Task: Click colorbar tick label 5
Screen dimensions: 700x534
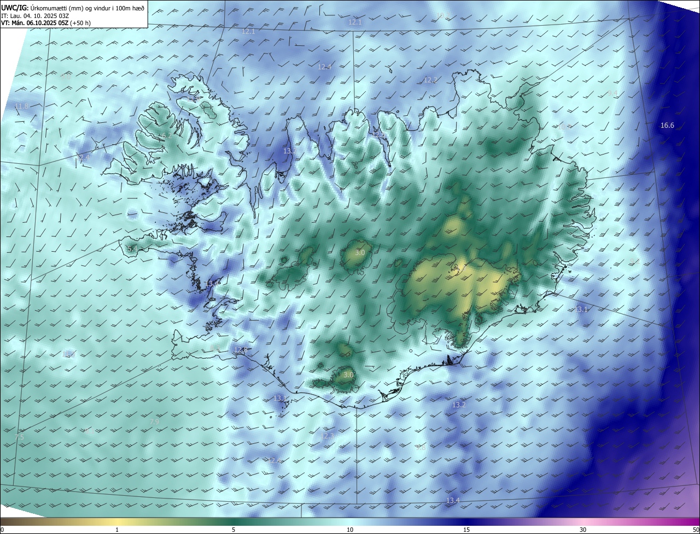Action: click(x=234, y=530)
